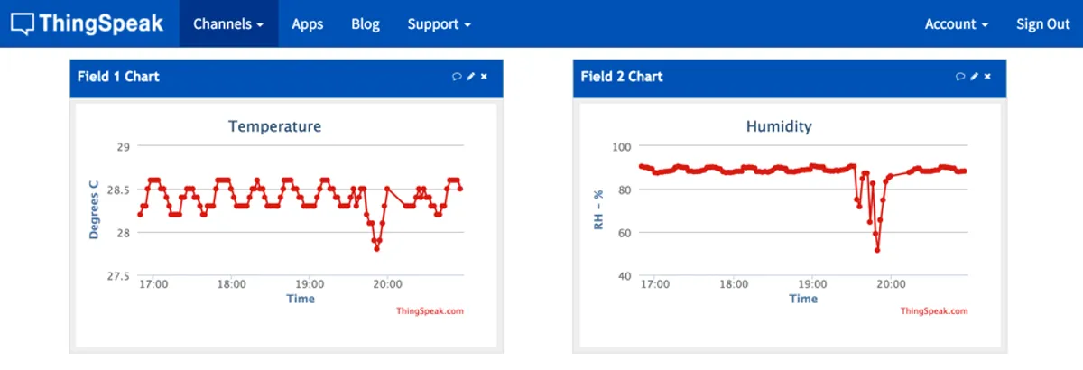The image size is (1083, 370).
Task: Open ThingSpeak.com link under Temperature chart
Action: click(x=430, y=311)
